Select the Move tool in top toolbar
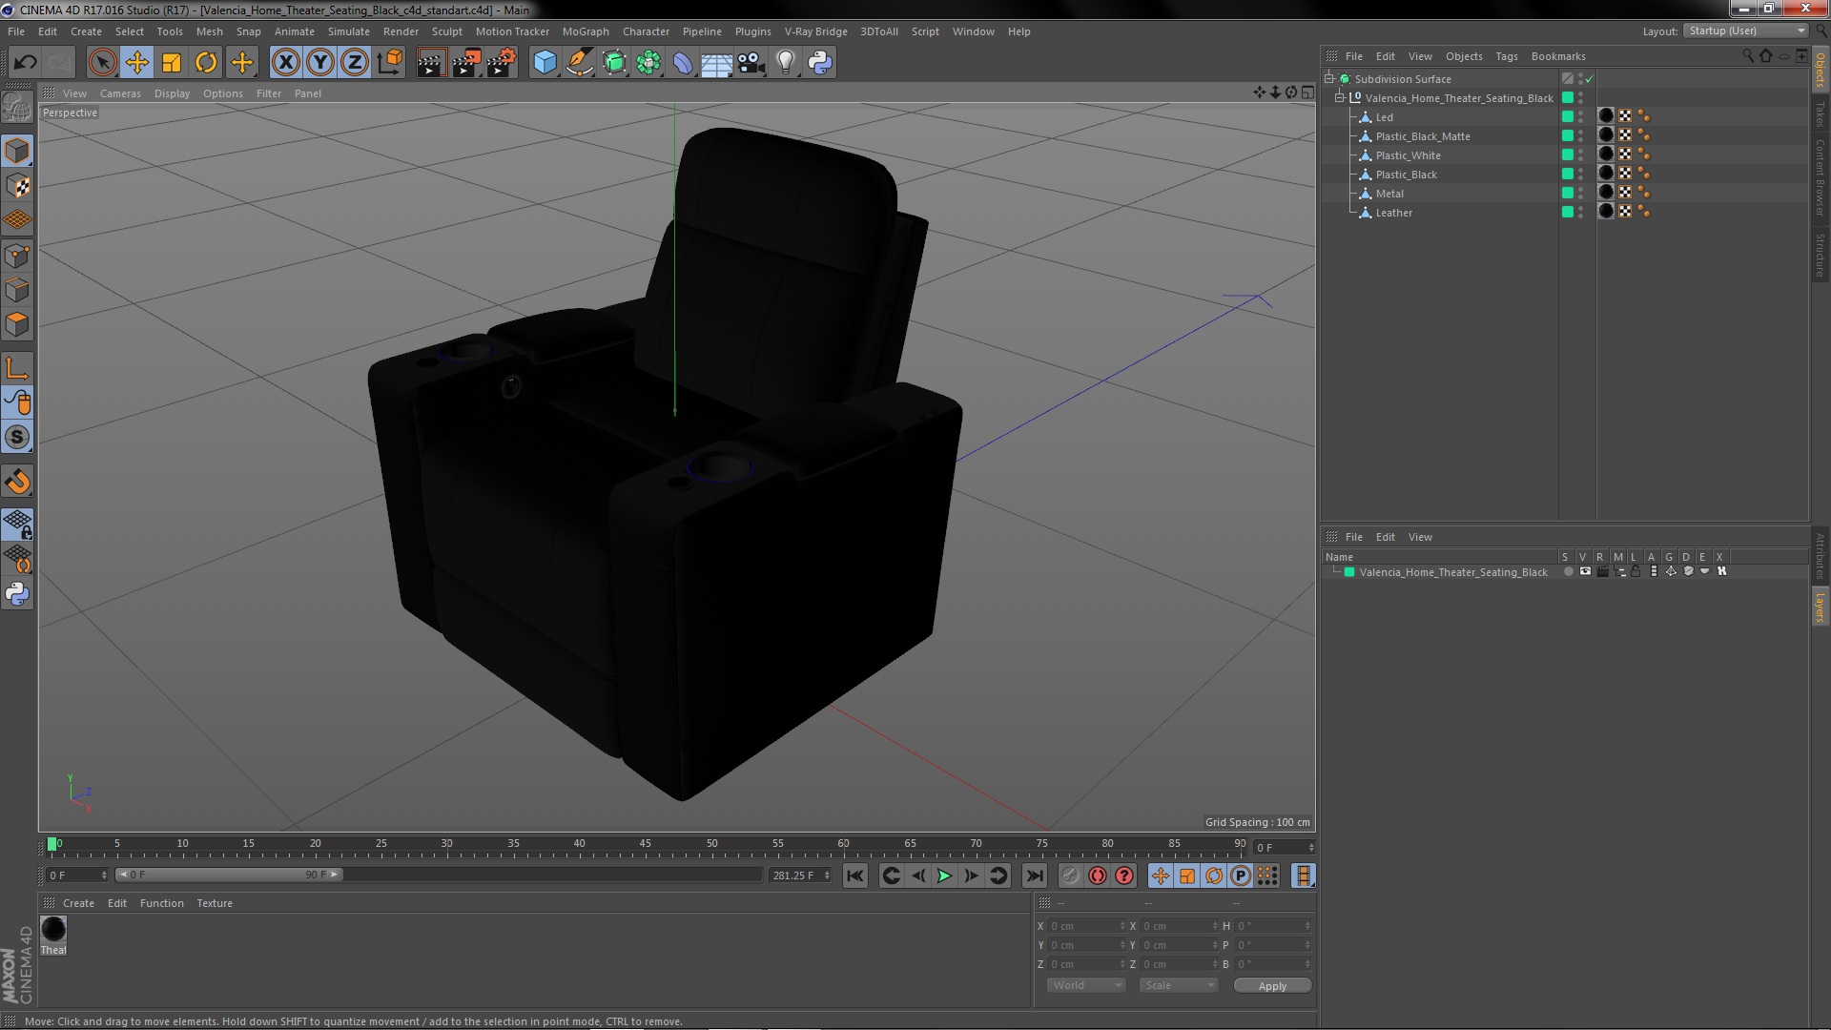Image resolution: width=1831 pixels, height=1030 pixels. tap(136, 63)
